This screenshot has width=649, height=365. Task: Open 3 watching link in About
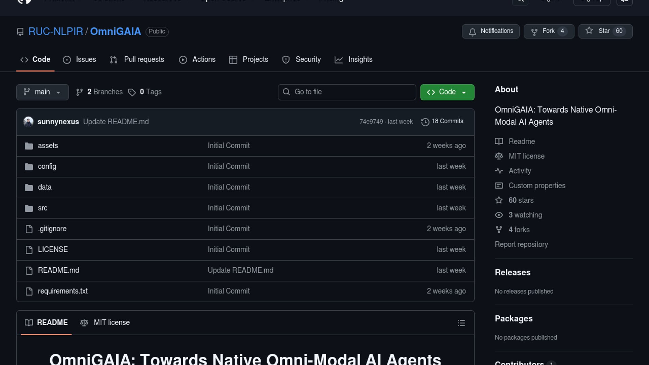pos(525,215)
